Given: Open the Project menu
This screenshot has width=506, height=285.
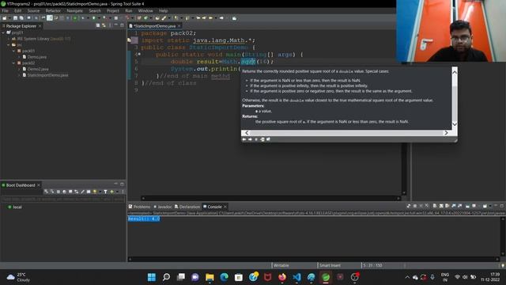Looking at the screenshot, I should [x=113, y=10].
